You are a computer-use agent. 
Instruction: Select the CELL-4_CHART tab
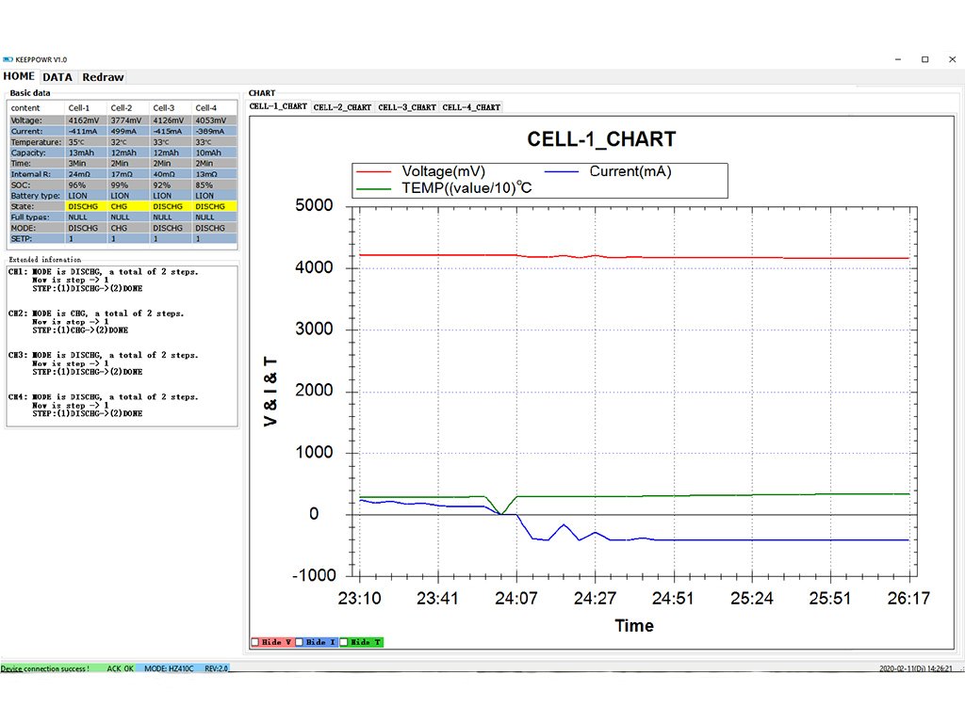pyautogui.click(x=471, y=107)
